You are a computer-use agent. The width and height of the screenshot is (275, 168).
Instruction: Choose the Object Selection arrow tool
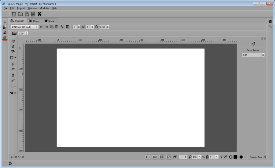click(x=13, y=64)
